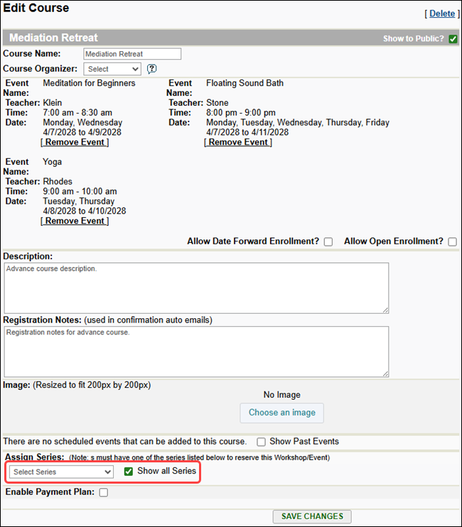Click the Choose an image button

pyautogui.click(x=281, y=413)
